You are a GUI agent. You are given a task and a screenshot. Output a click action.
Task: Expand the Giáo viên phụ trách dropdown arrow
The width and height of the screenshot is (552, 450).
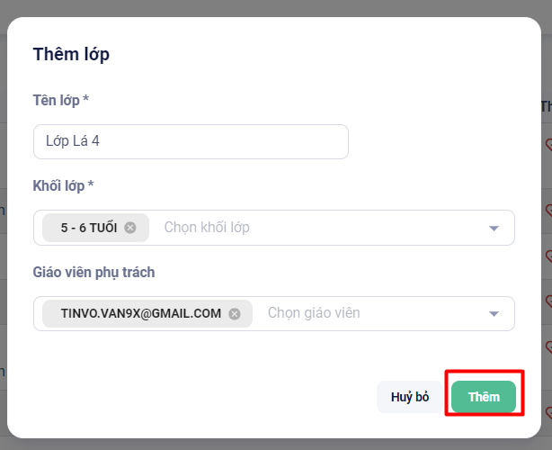click(493, 313)
